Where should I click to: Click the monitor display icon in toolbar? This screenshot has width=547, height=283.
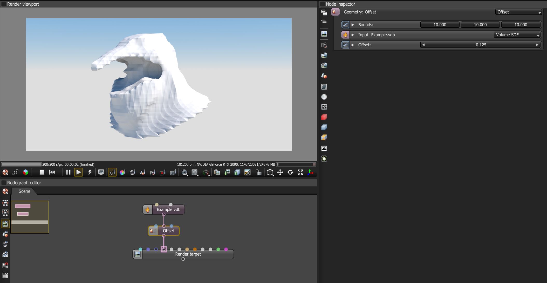click(x=101, y=172)
